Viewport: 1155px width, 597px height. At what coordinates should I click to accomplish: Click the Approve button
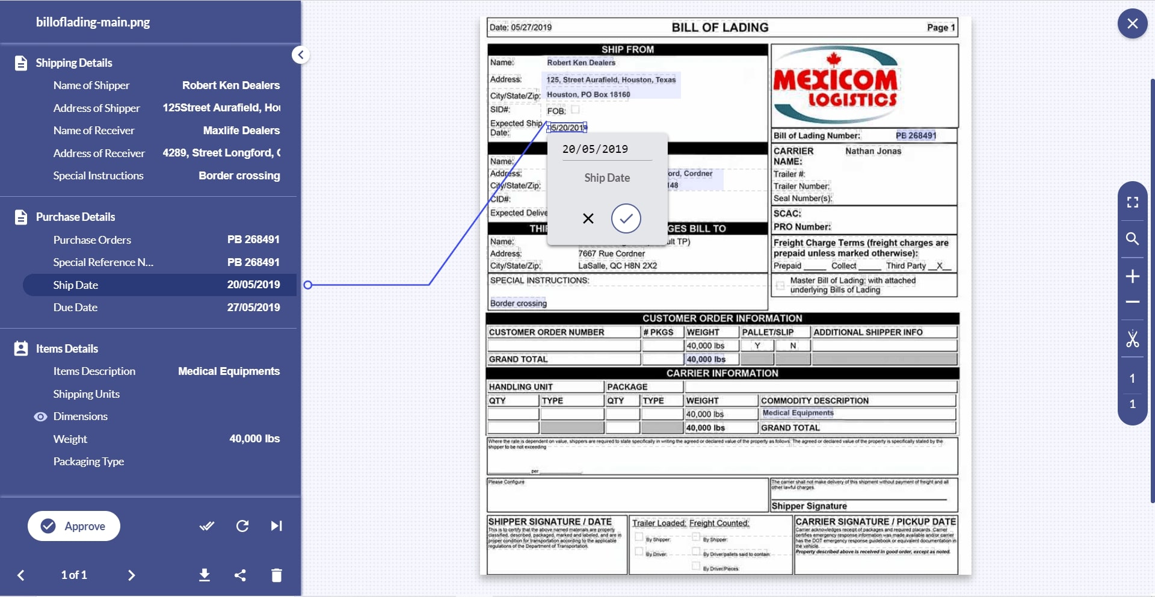(x=73, y=525)
